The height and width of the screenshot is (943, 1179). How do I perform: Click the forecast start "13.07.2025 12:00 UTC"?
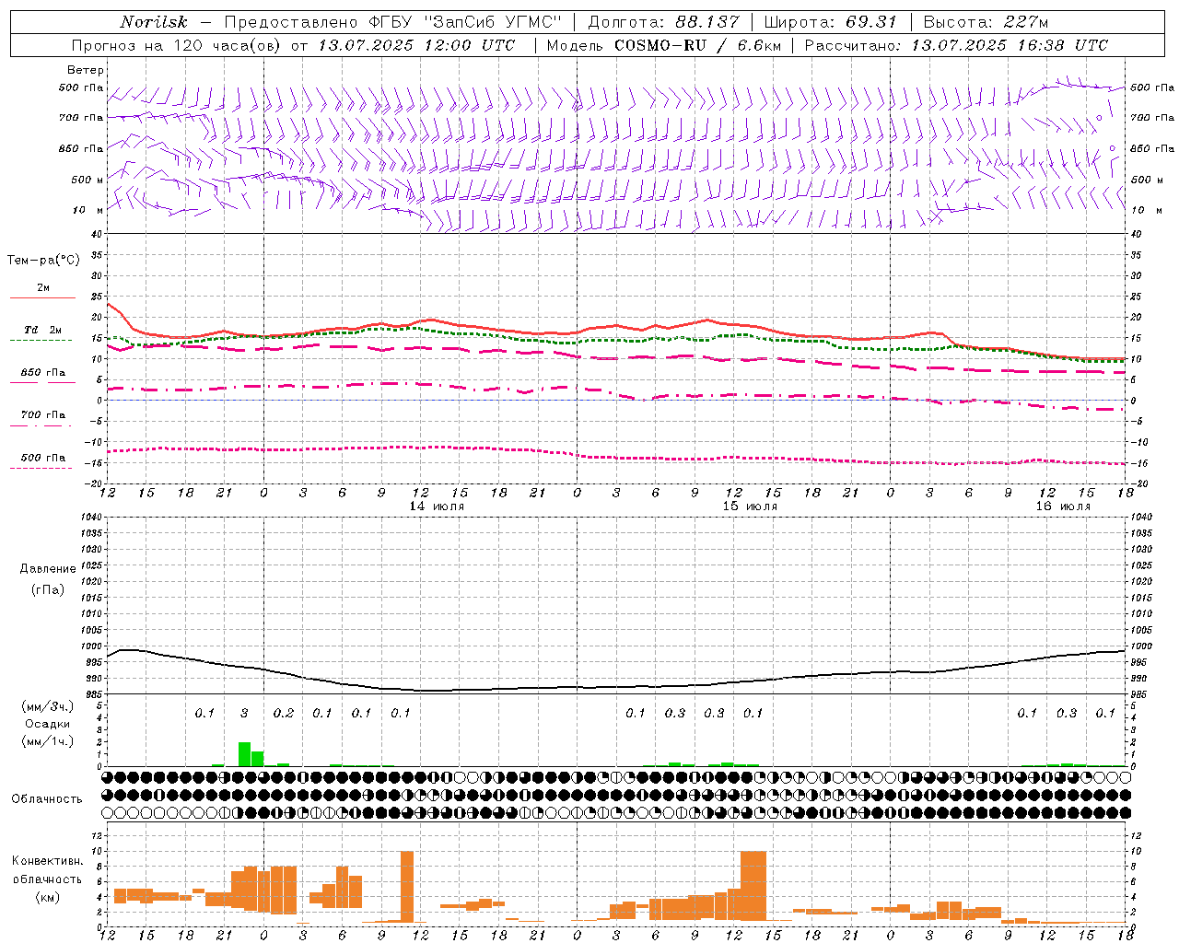[x=416, y=45]
